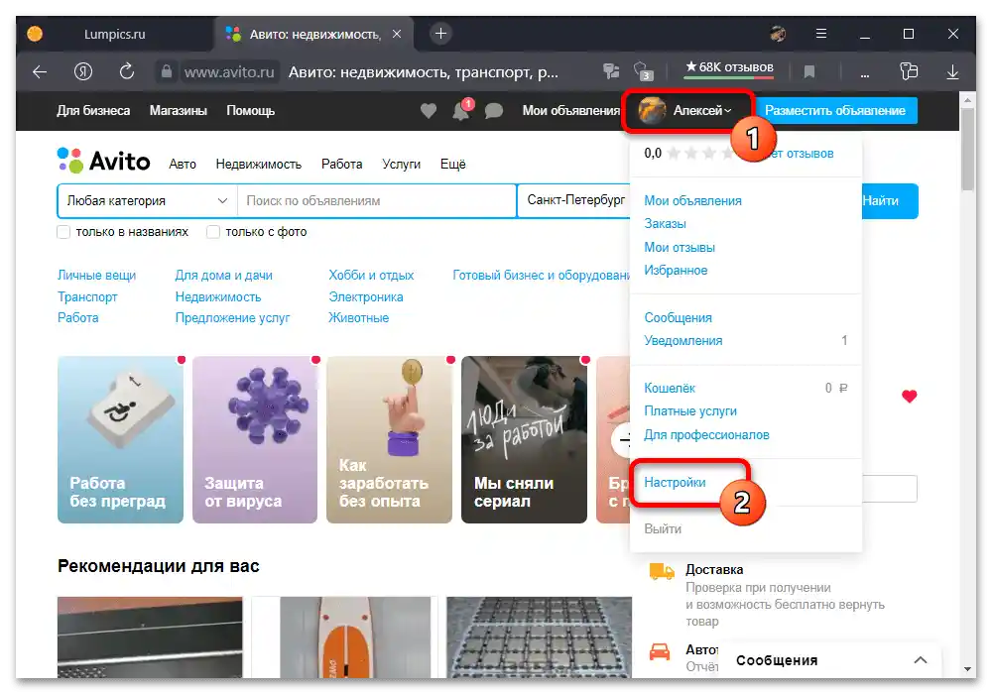Viewport: 992px width, 694px height.
Task: Click the page vertical scrollbar thumb
Action: click(967, 149)
